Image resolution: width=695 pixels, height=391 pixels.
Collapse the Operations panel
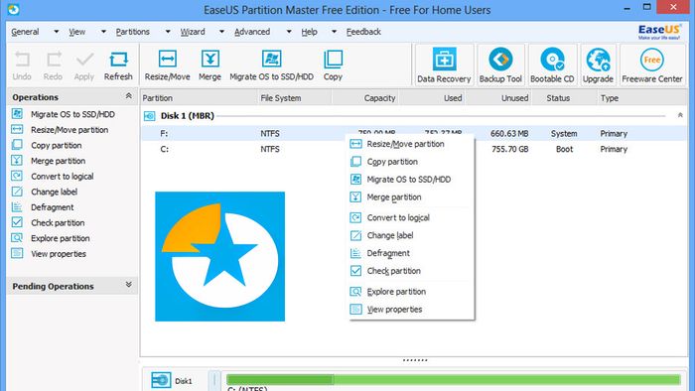coord(128,96)
